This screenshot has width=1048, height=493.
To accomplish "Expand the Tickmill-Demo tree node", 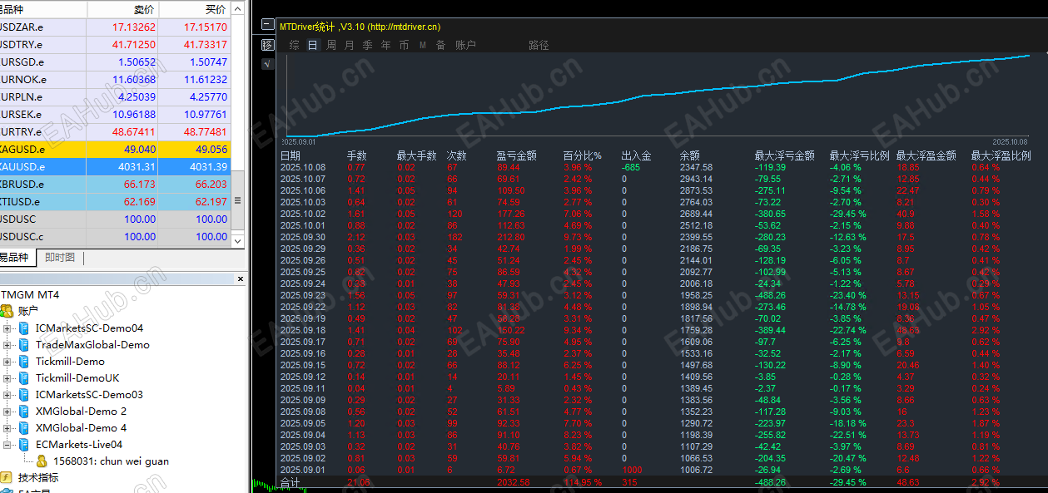I will click(7, 362).
